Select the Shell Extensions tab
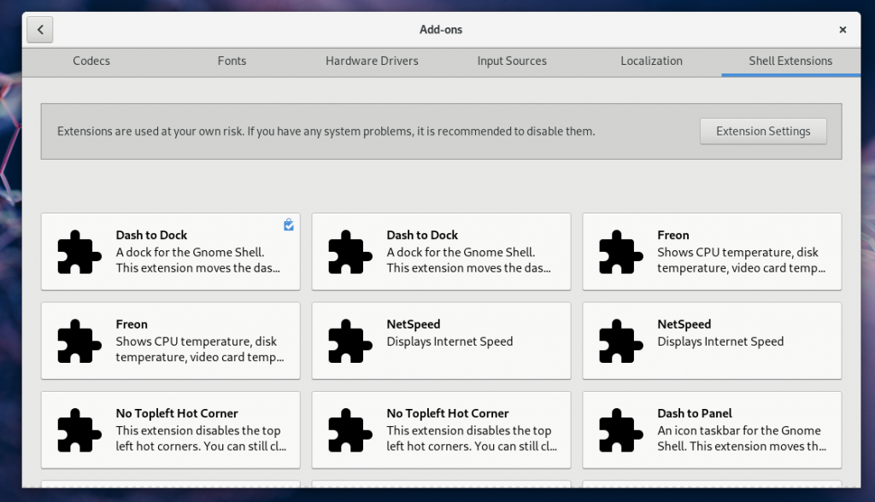Viewport: 875px width, 502px height. pos(790,61)
